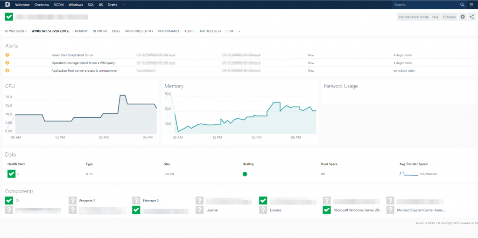
Task: Open Application Pool worker process alert
Action: (x=84, y=71)
